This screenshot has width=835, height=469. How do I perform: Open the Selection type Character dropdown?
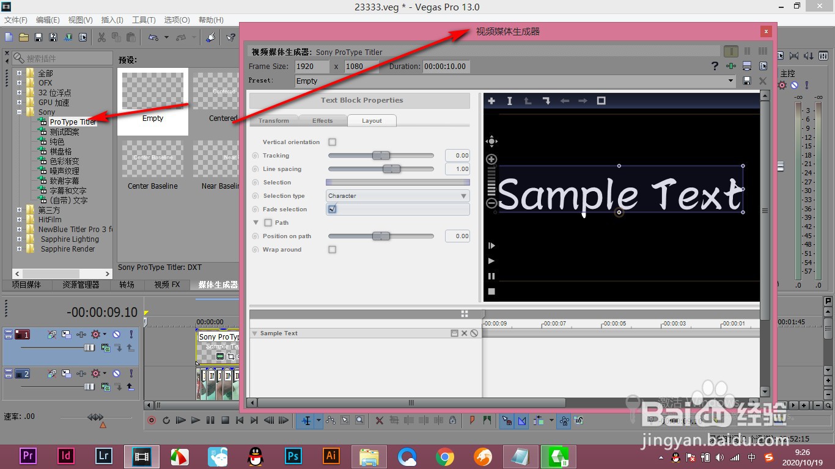pos(398,196)
